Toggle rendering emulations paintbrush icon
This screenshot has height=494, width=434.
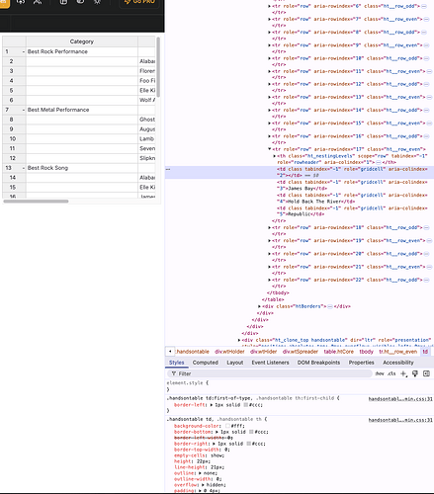[x=415, y=373]
